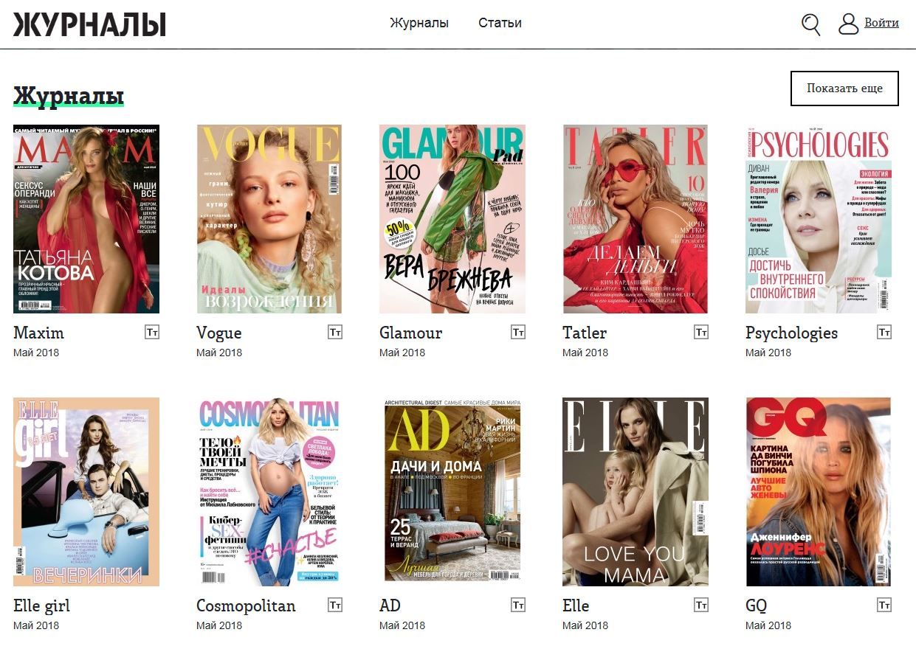Open the Журналы navigation menu item
The image size is (916, 649).
coord(419,23)
